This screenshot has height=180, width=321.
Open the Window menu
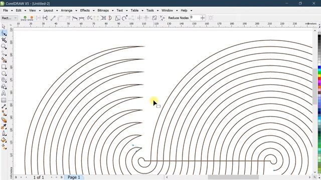point(167,10)
